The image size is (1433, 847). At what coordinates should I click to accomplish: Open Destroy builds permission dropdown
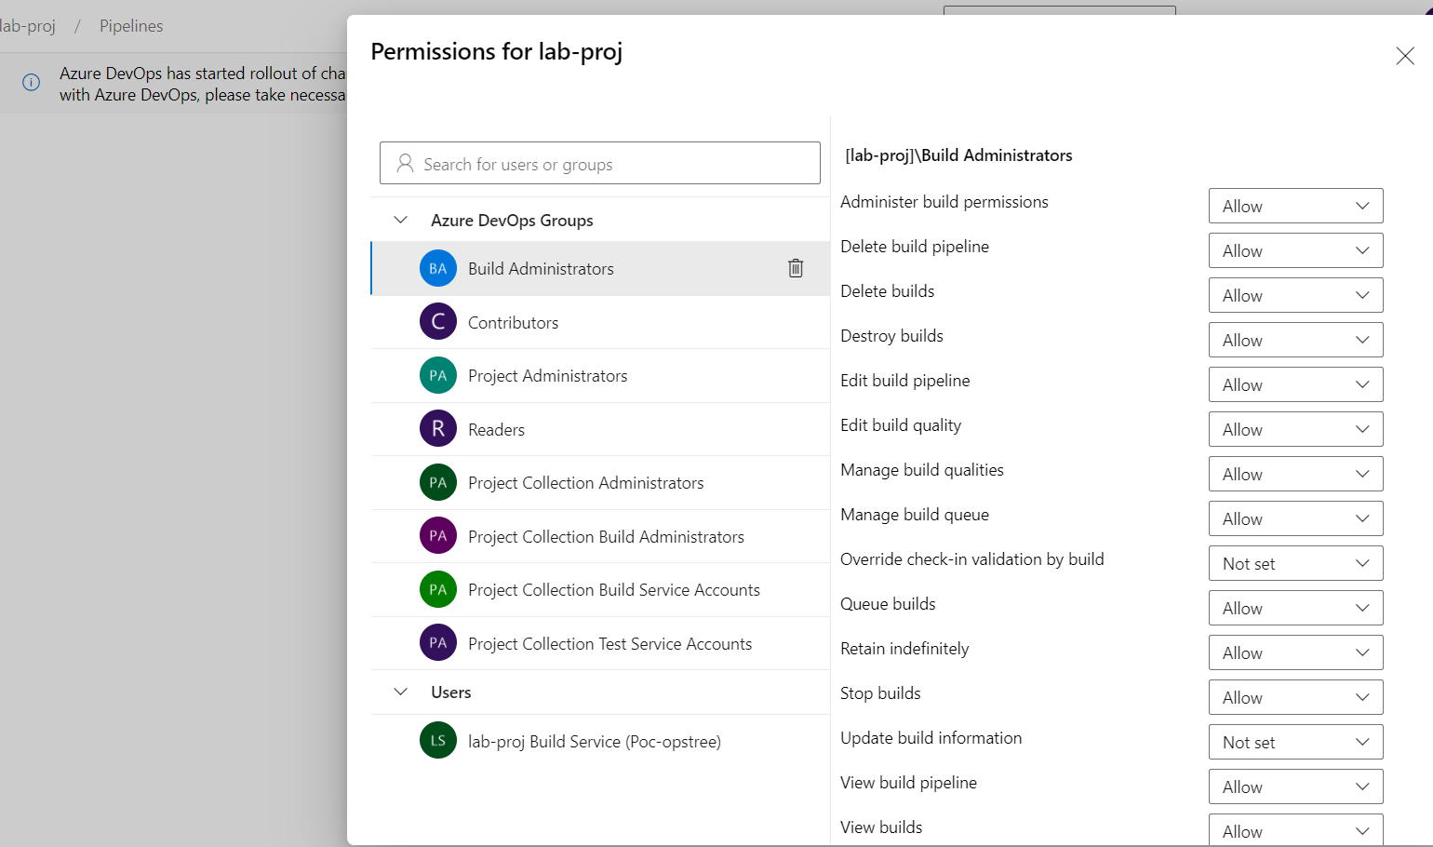(x=1295, y=340)
